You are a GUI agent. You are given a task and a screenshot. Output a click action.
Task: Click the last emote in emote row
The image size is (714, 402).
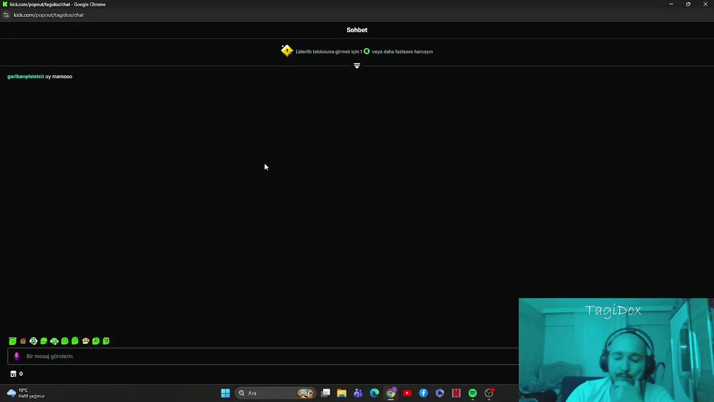click(106, 341)
